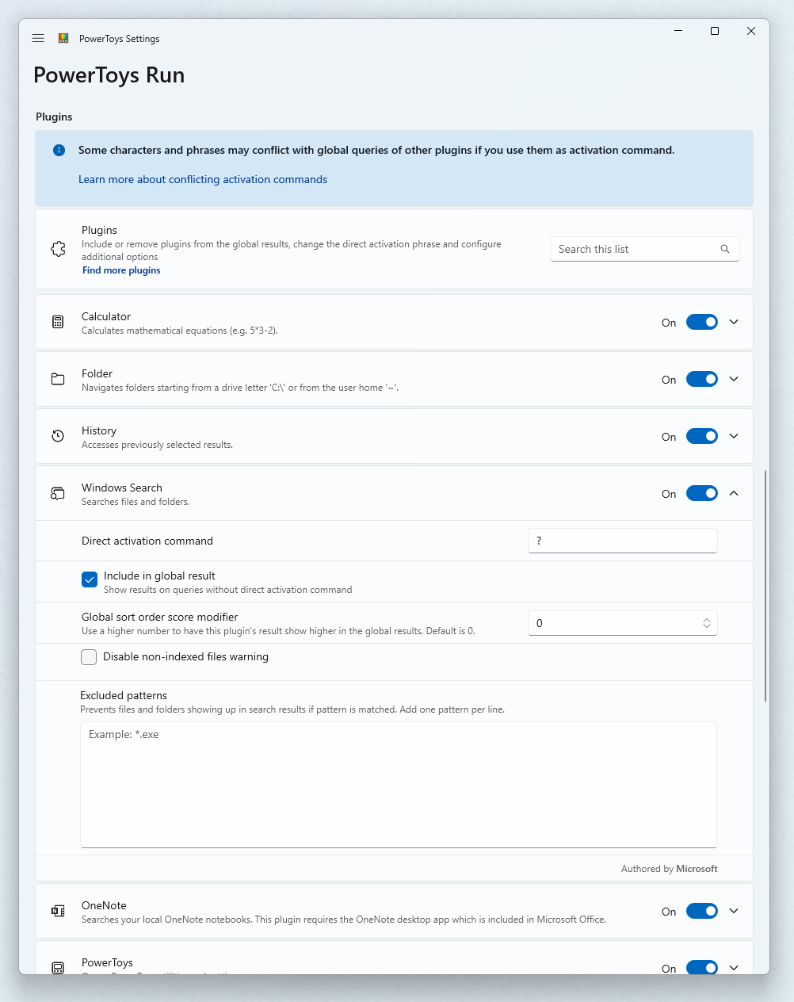Click the Folder plugin icon
Image resolution: width=794 pixels, height=1002 pixels.
click(x=58, y=379)
